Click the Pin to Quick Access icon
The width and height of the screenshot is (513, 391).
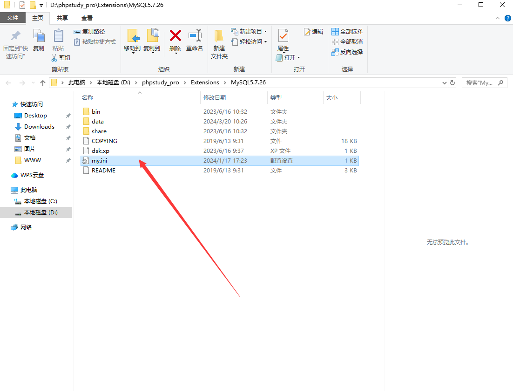point(15,36)
